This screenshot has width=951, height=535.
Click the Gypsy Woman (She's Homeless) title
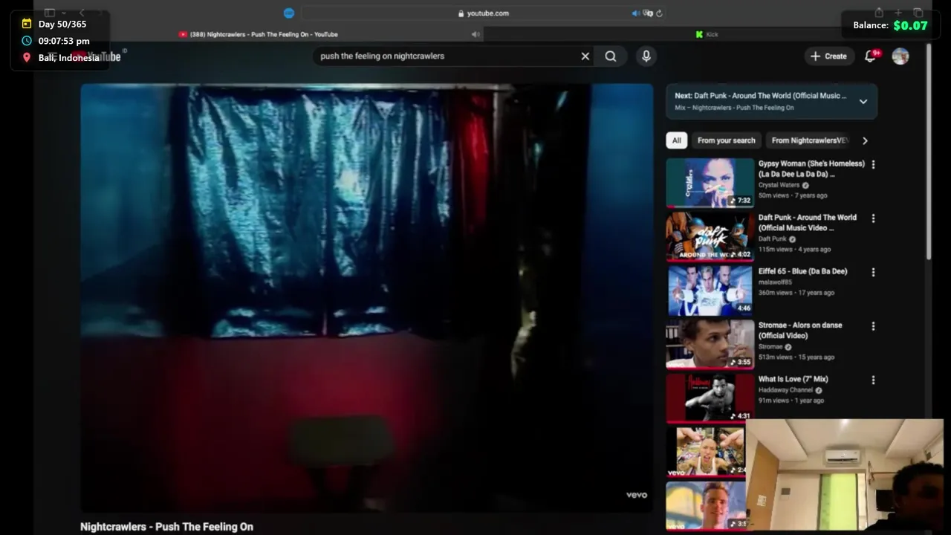pyautogui.click(x=811, y=169)
